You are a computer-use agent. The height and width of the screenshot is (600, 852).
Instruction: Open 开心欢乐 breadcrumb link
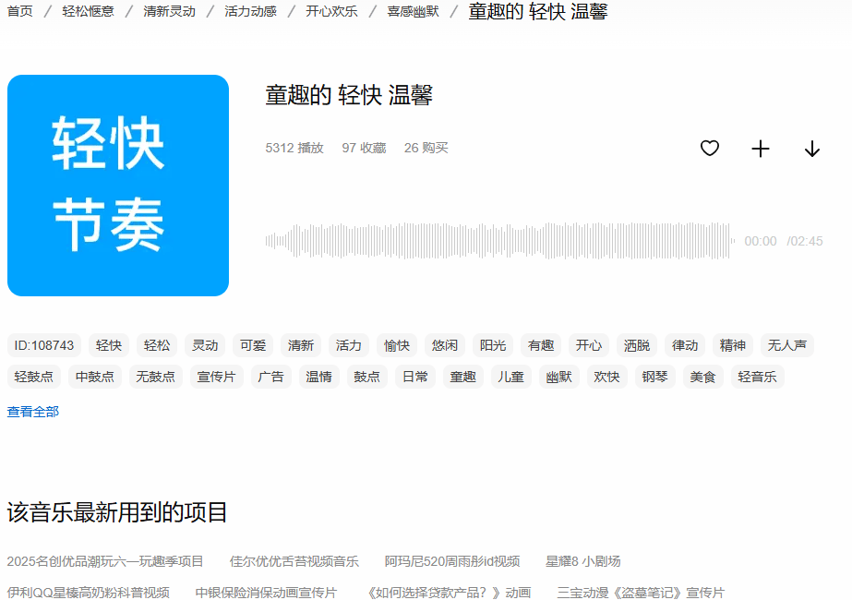click(331, 11)
